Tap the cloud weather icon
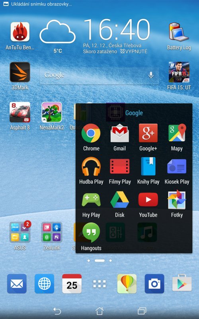 57,32
